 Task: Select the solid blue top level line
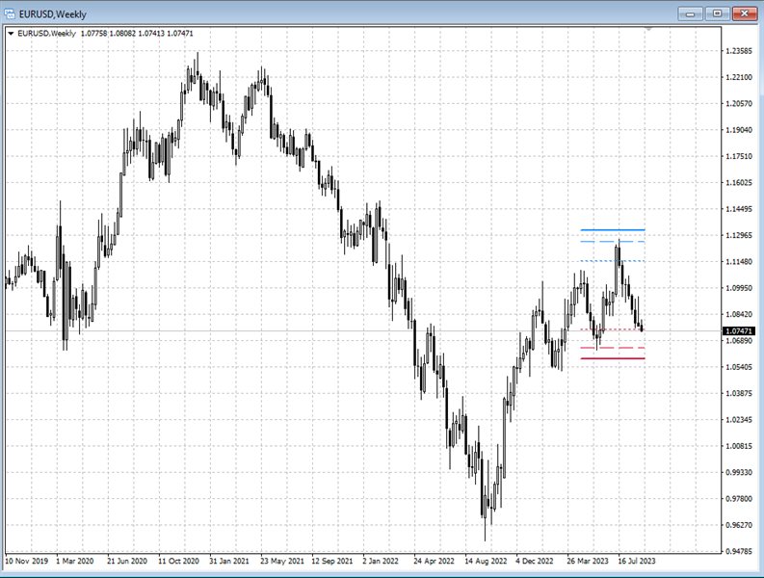(x=613, y=229)
